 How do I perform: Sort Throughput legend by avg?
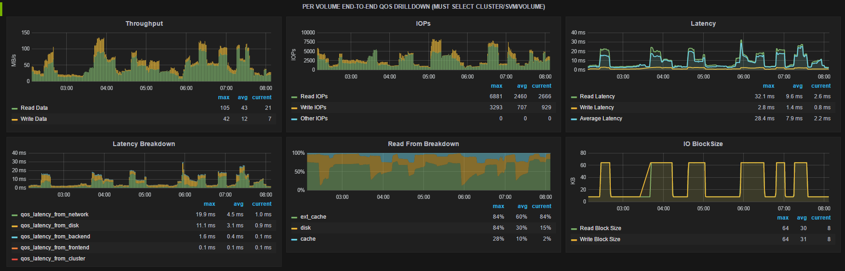(243, 97)
